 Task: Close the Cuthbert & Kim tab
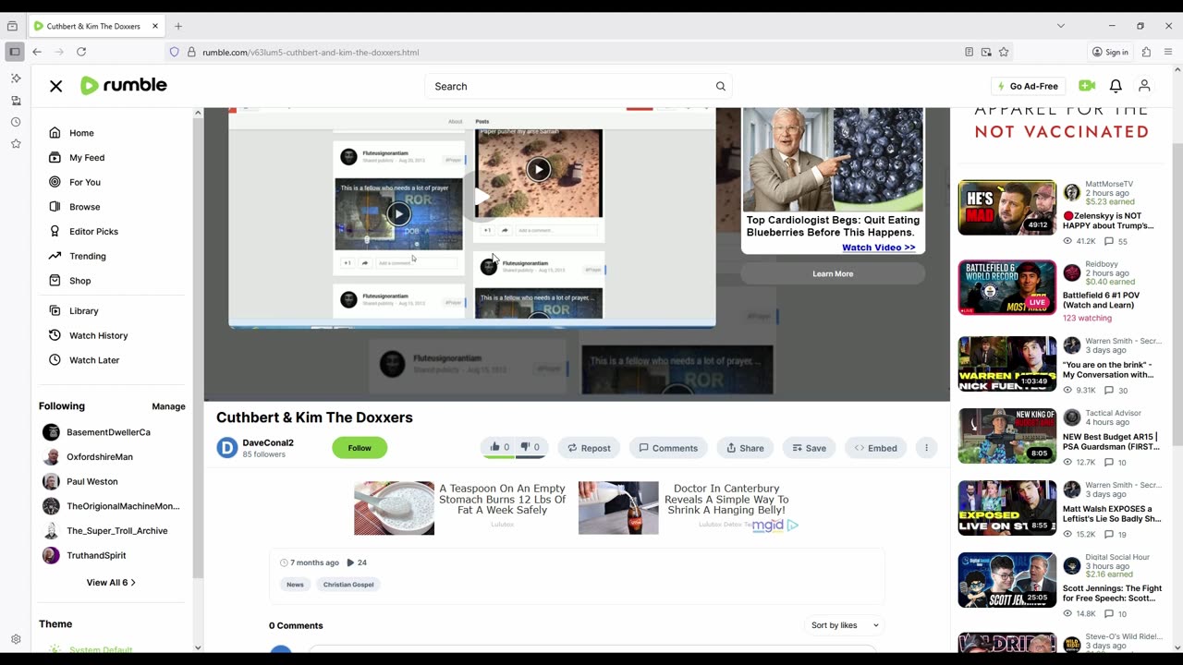coord(155,26)
